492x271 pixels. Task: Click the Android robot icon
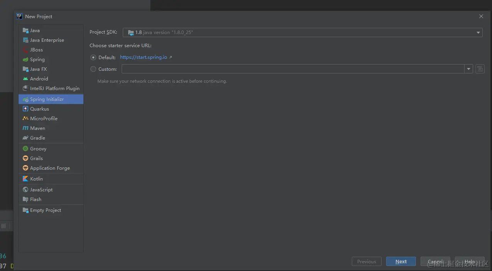[25, 79]
